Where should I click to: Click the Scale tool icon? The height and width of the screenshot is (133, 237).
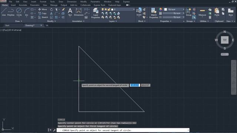pyautogui.click(x=51, y=17)
